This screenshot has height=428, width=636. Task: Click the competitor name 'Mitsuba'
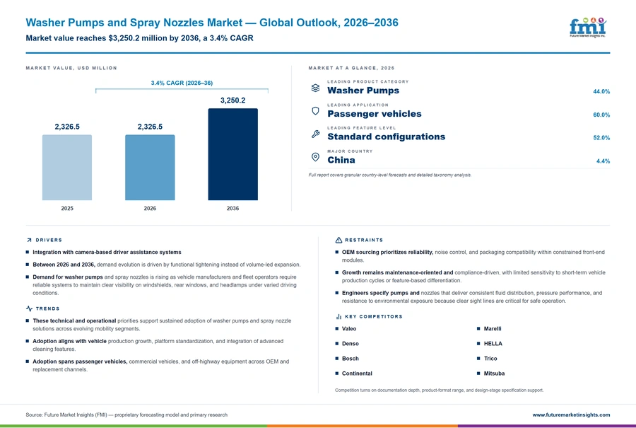click(494, 374)
